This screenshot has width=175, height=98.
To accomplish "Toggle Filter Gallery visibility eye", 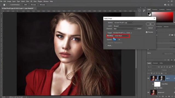I will [155, 88].
